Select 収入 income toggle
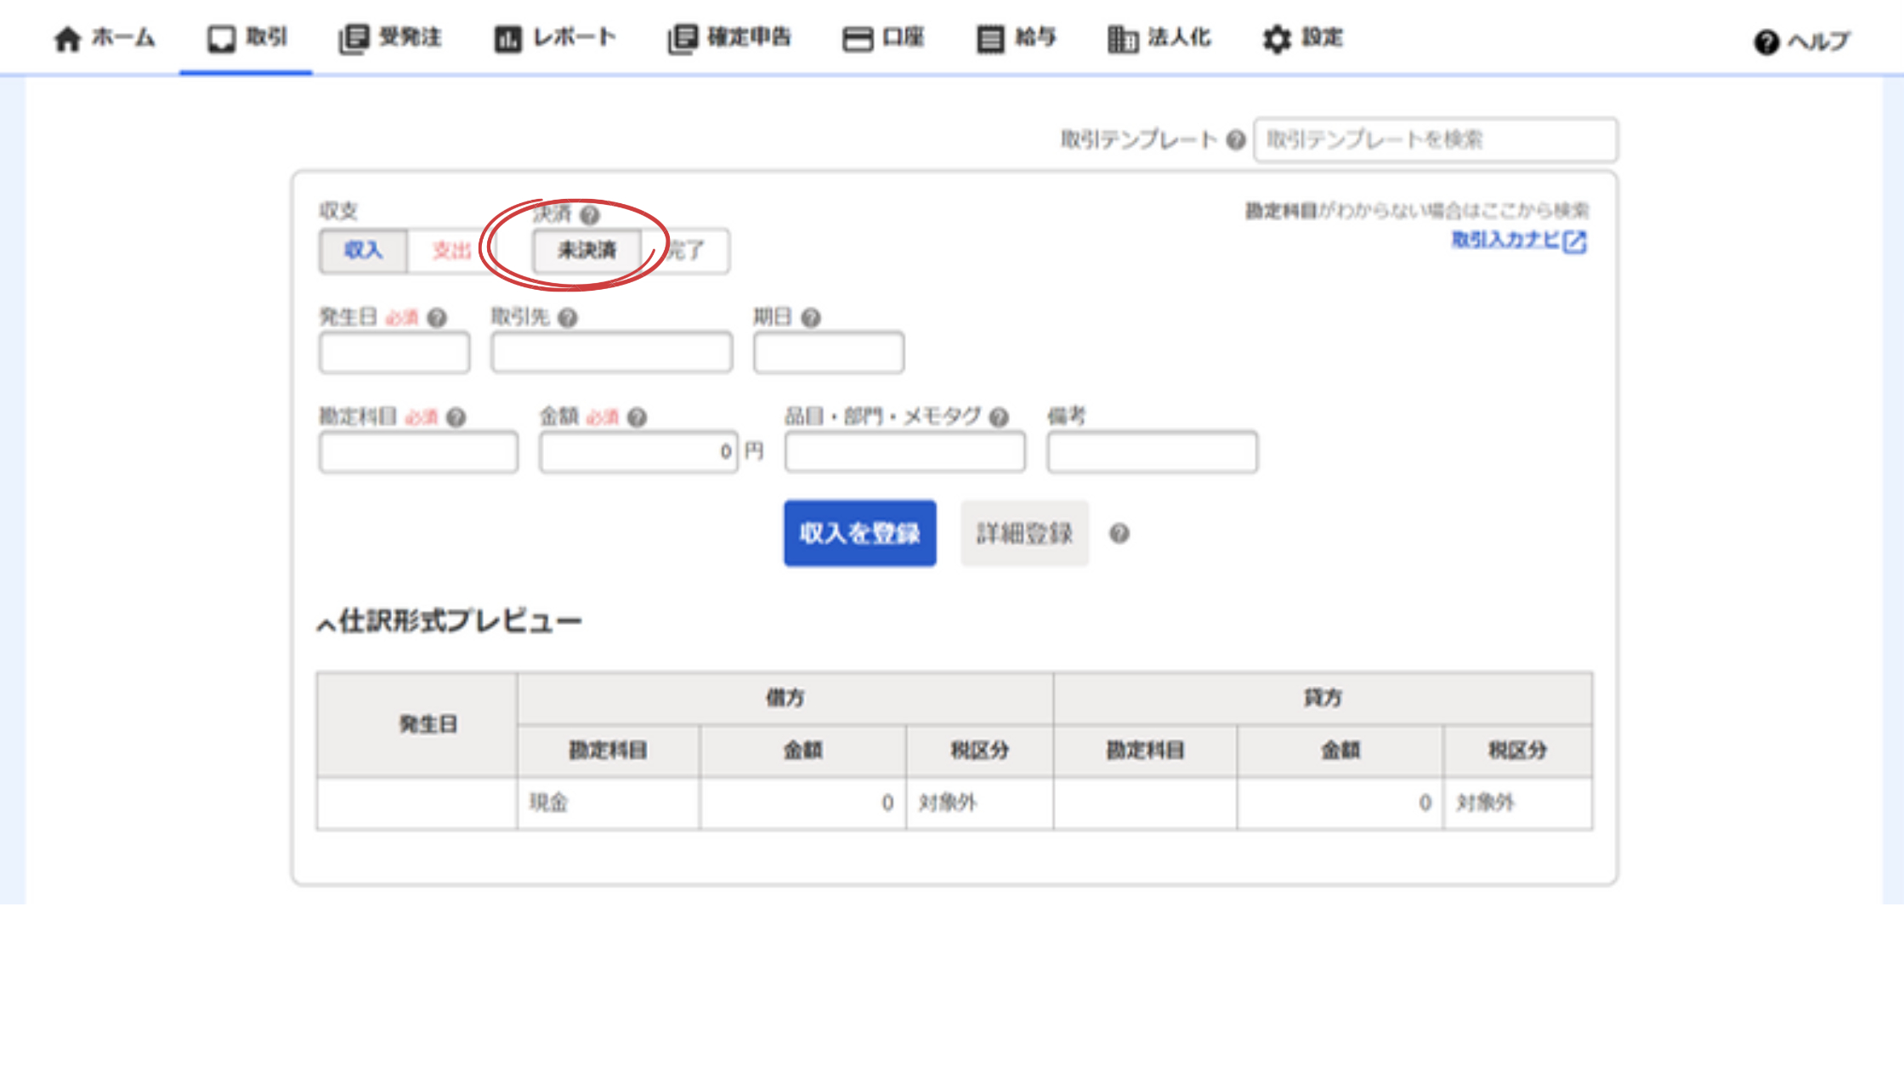This screenshot has height=1071, width=1904. [363, 251]
